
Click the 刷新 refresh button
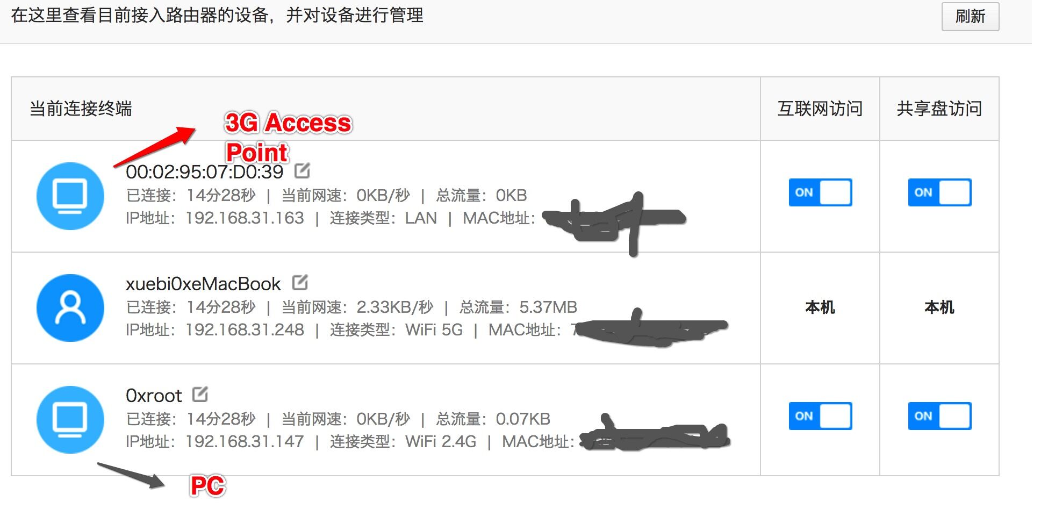point(970,17)
